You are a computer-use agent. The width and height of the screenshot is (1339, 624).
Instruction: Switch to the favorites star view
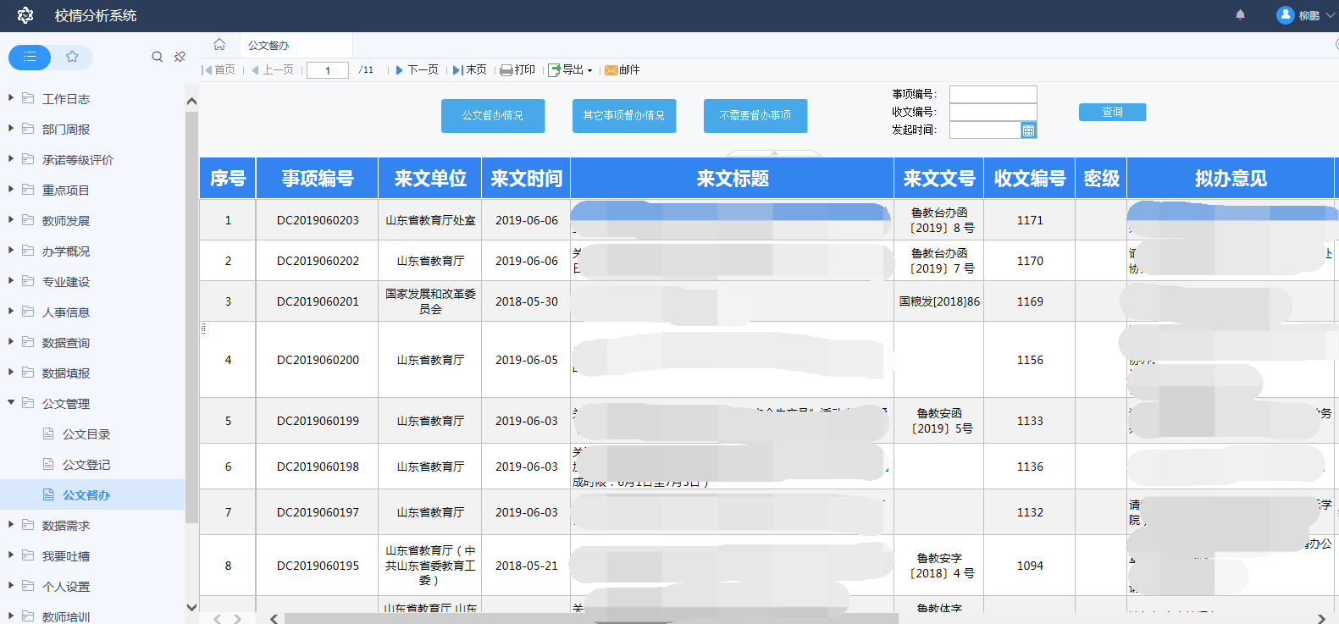coord(72,57)
